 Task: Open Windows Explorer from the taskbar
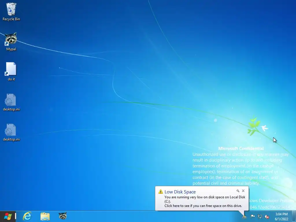[45, 216]
